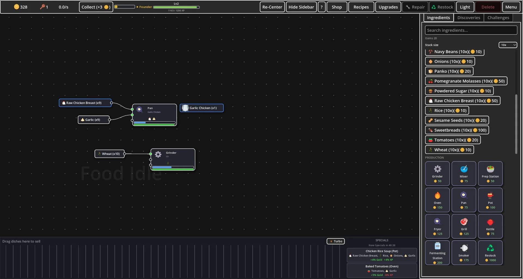Click the Collect coins button
This screenshot has width=523, height=279.
96,7
